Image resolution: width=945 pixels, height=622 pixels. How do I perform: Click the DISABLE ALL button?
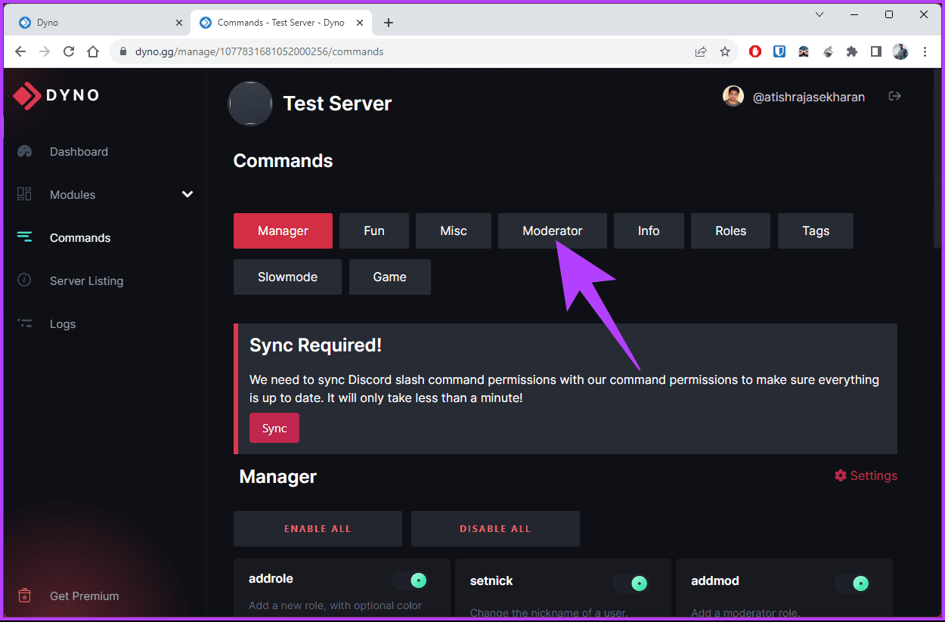pyautogui.click(x=495, y=528)
